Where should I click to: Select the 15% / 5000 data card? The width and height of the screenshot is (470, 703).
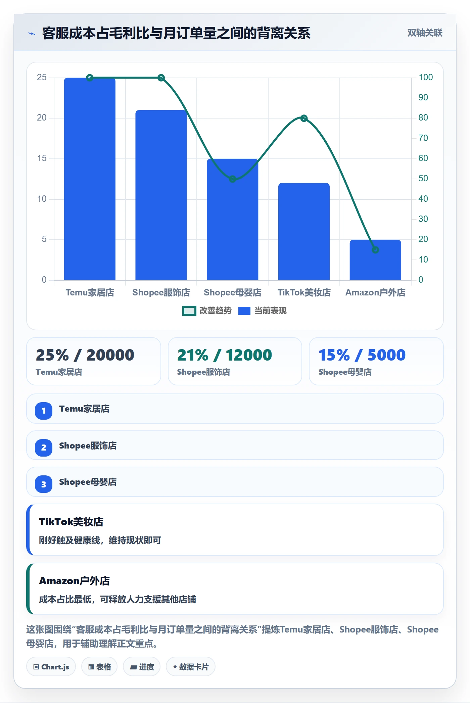coord(376,361)
